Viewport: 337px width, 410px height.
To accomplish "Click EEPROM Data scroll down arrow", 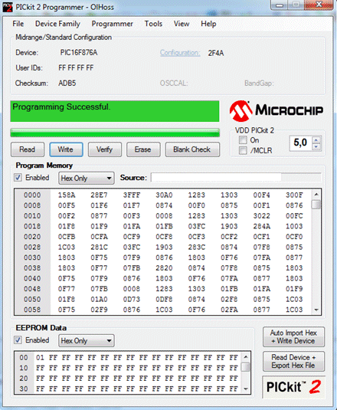I will pyautogui.click(x=246, y=389).
